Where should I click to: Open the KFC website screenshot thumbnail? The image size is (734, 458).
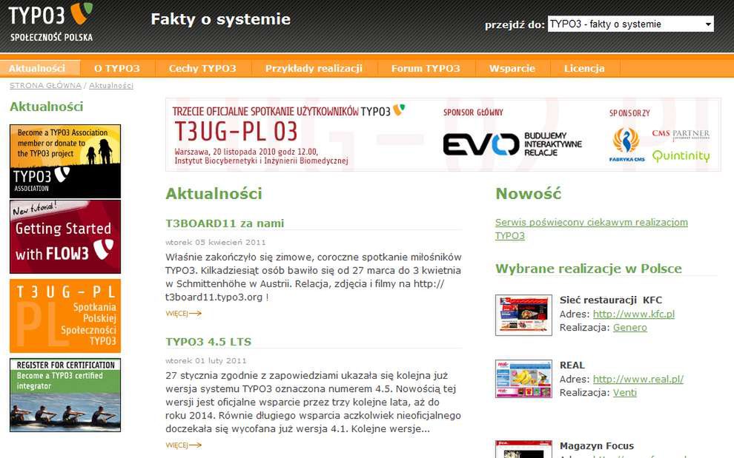click(x=523, y=315)
